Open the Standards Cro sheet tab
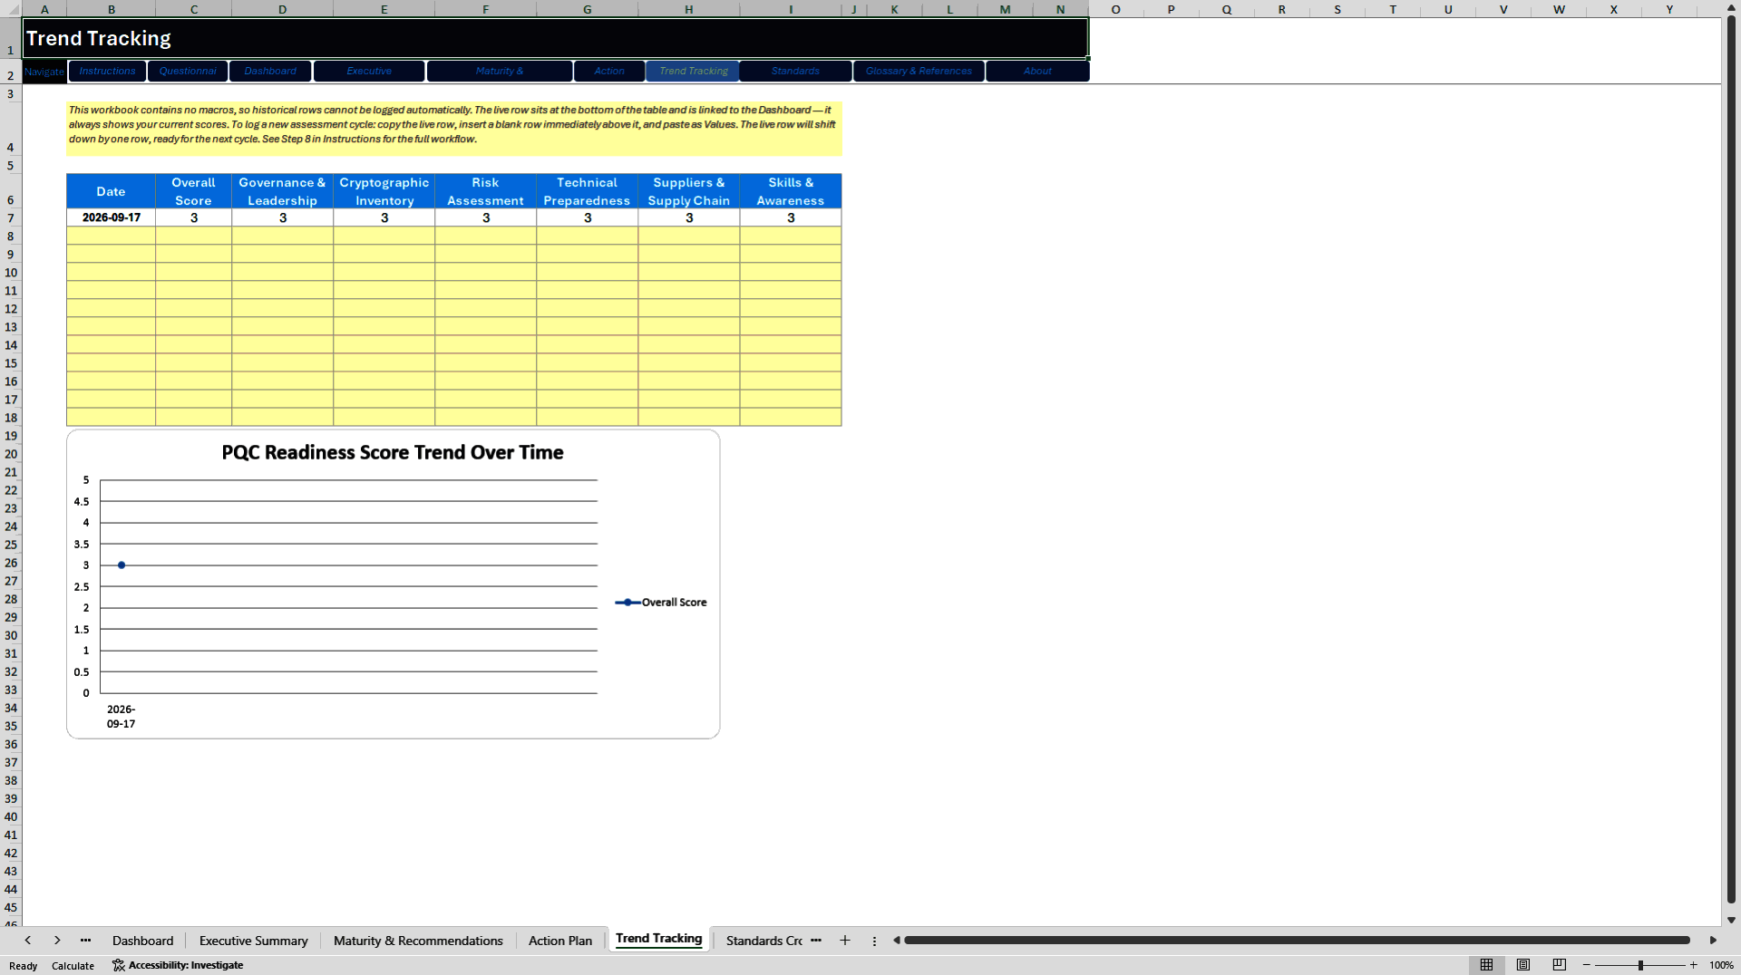 (764, 941)
